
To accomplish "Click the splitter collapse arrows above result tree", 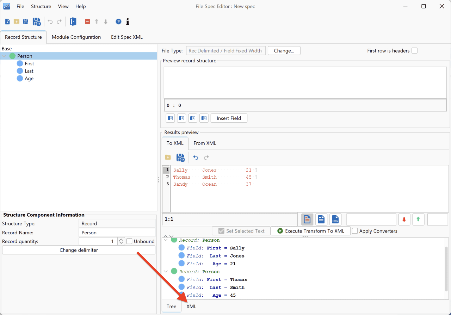I will click(x=168, y=236).
